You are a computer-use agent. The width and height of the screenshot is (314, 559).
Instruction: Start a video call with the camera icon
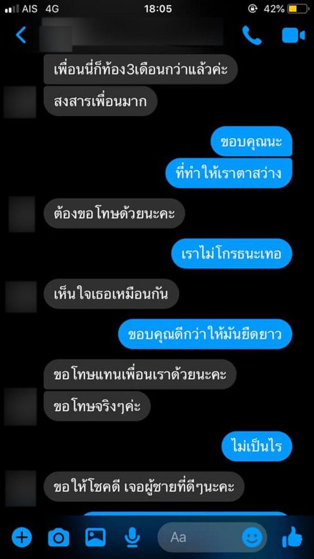point(293,35)
